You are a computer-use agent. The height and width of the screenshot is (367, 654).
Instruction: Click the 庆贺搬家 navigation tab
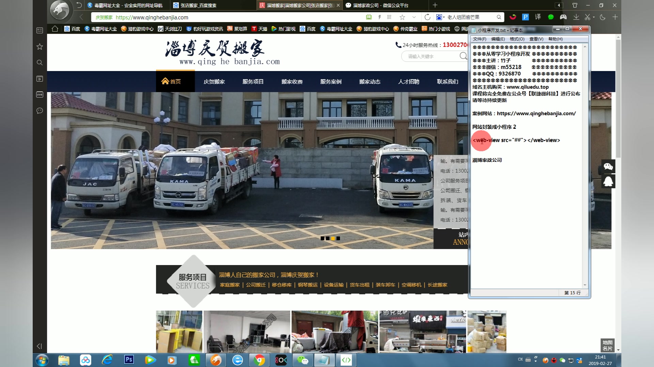click(x=214, y=81)
